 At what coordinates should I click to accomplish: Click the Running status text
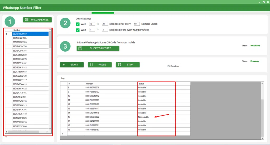click(254, 61)
